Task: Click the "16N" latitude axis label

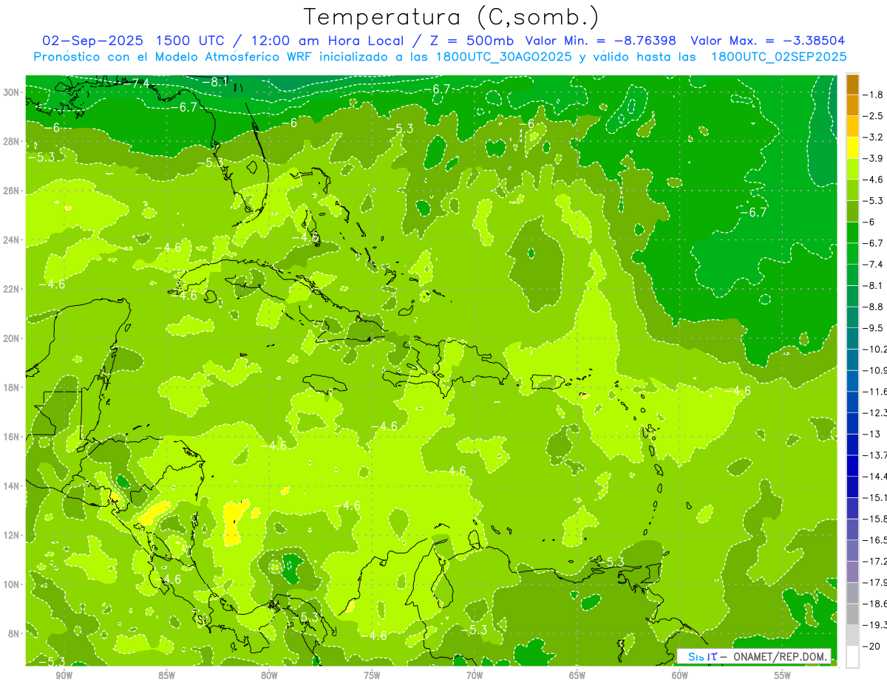Action: click(12, 436)
